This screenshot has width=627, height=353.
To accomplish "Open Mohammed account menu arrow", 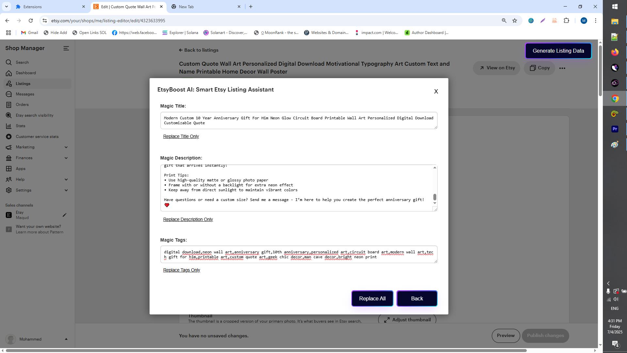I will 66,339.
